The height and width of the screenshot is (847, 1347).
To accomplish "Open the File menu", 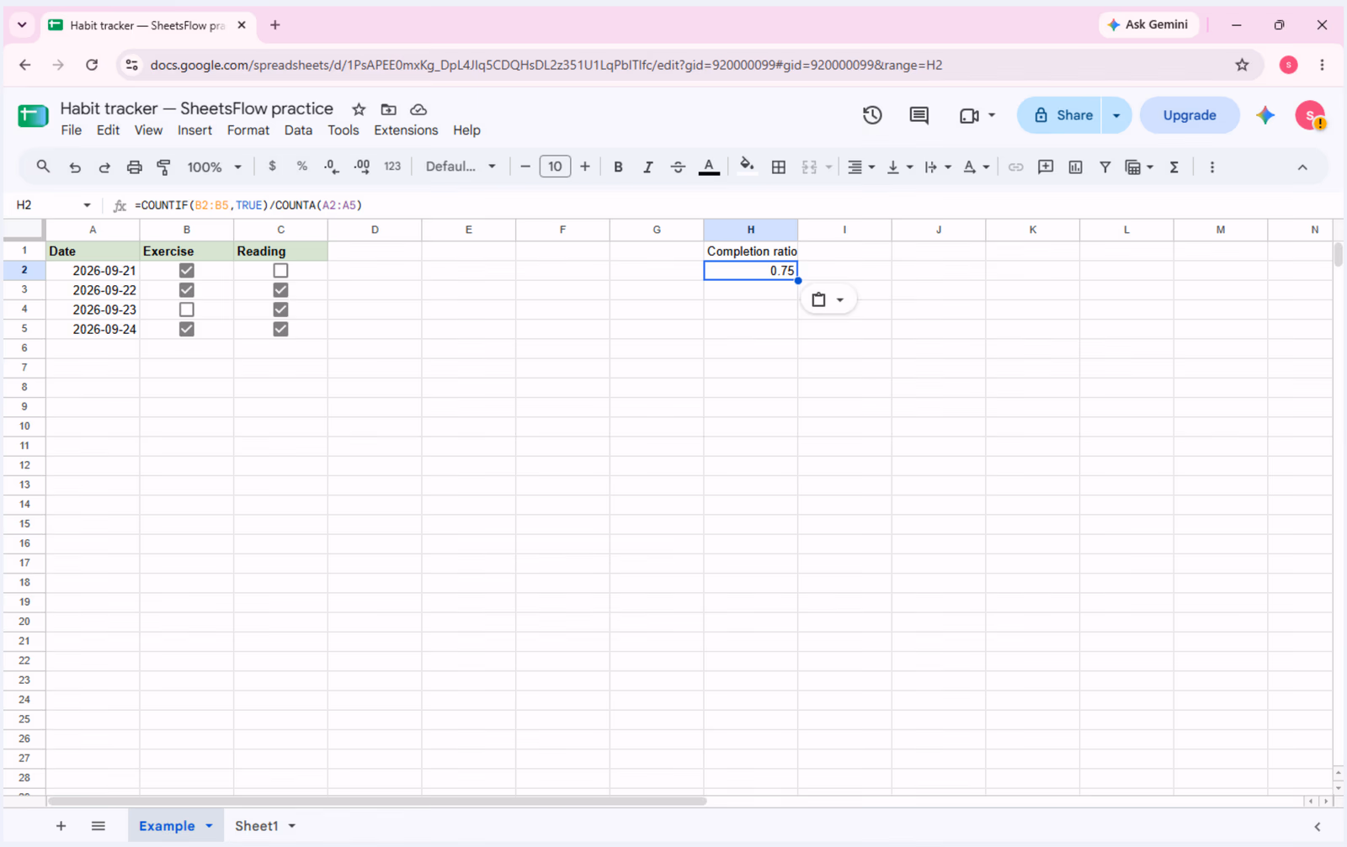I will (72, 130).
